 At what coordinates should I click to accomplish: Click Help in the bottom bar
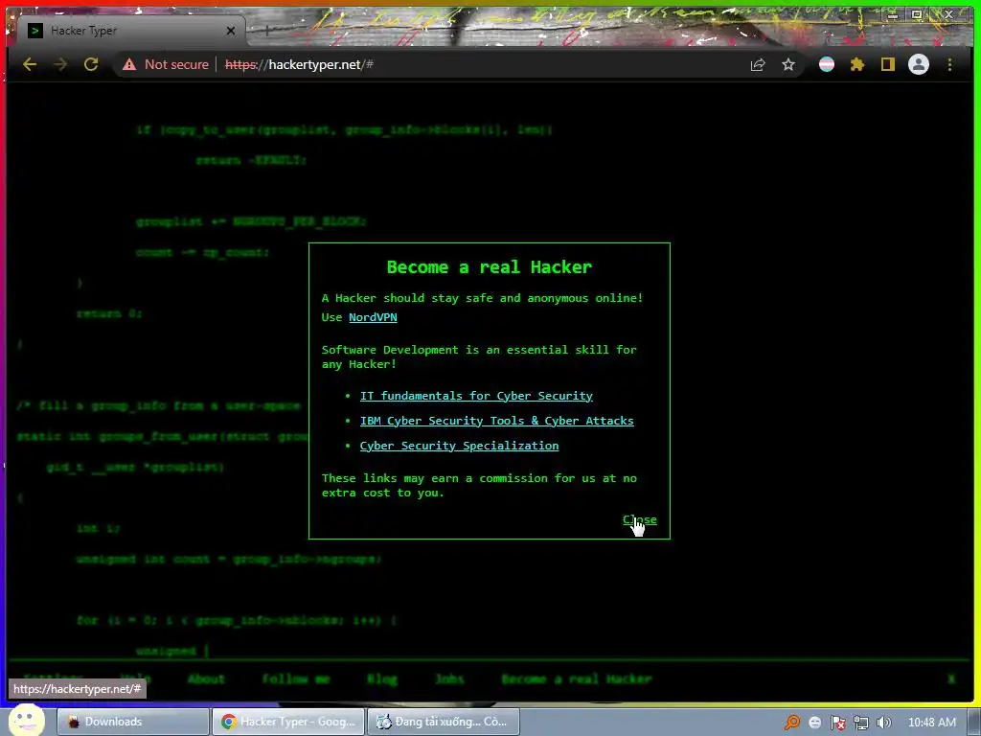click(135, 679)
